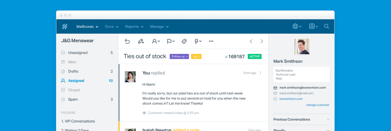Click the primary email envelope icon
Screen dimensions: 391x131
tap(275, 88)
